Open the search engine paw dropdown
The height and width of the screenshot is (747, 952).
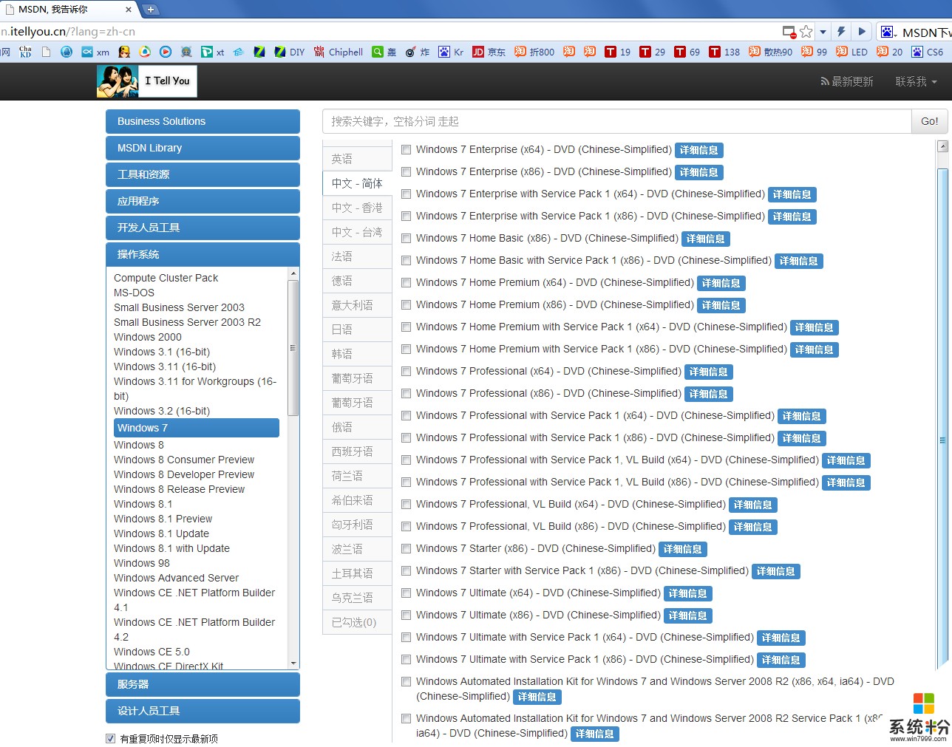(888, 32)
